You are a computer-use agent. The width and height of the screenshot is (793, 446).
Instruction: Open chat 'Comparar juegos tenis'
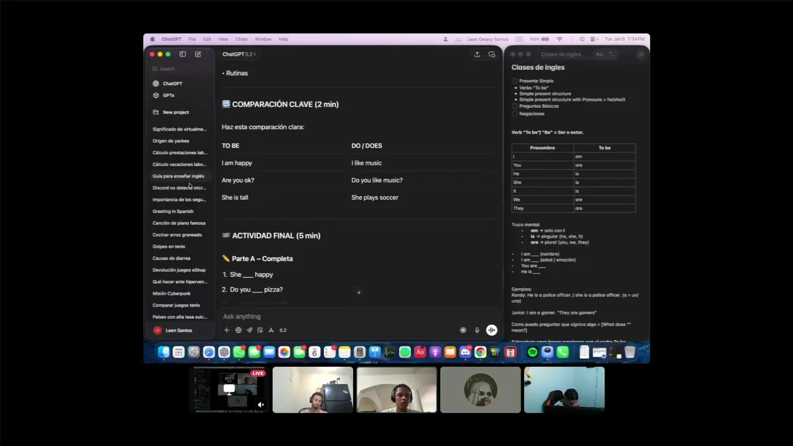tap(177, 305)
